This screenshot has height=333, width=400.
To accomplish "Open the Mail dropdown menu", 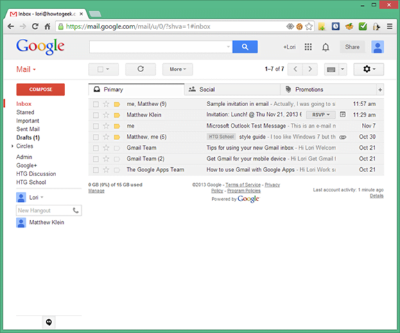I will 26,69.
